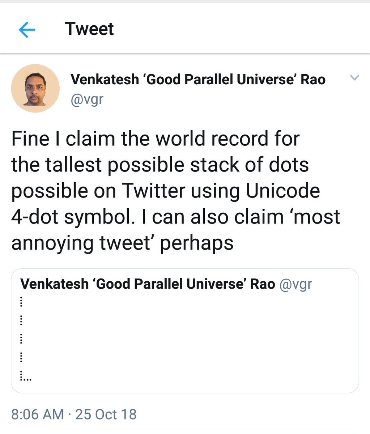Go back using the blue arrow

coord(27,30)
